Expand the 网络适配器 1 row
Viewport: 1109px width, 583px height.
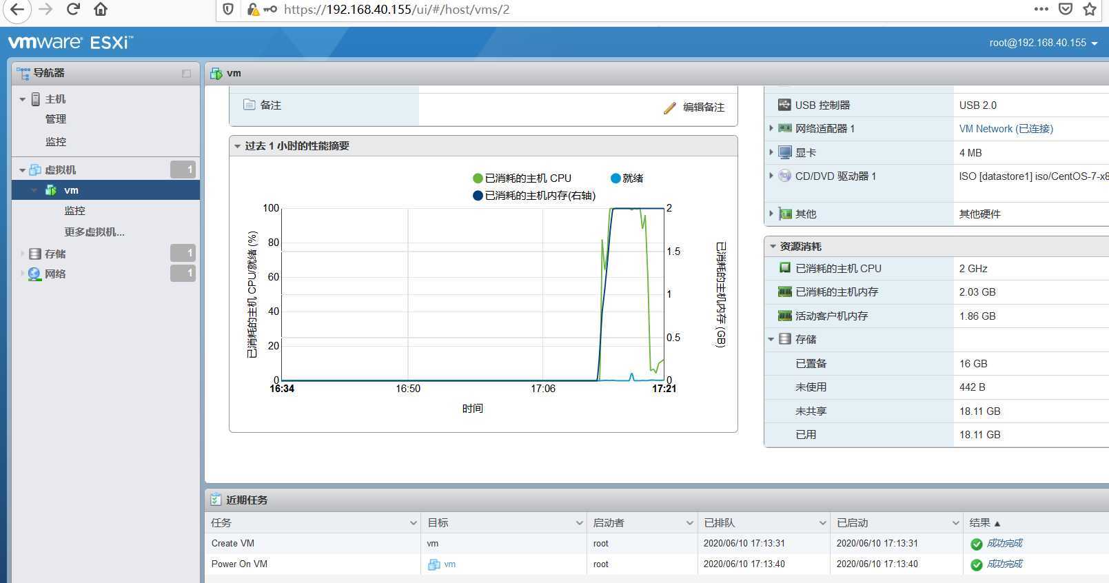pyautogui.click(x=771, y=128)
